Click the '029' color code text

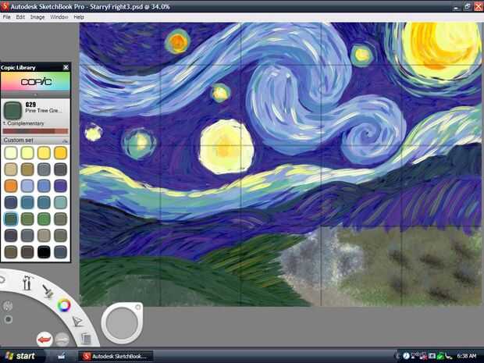pos(30,105)
